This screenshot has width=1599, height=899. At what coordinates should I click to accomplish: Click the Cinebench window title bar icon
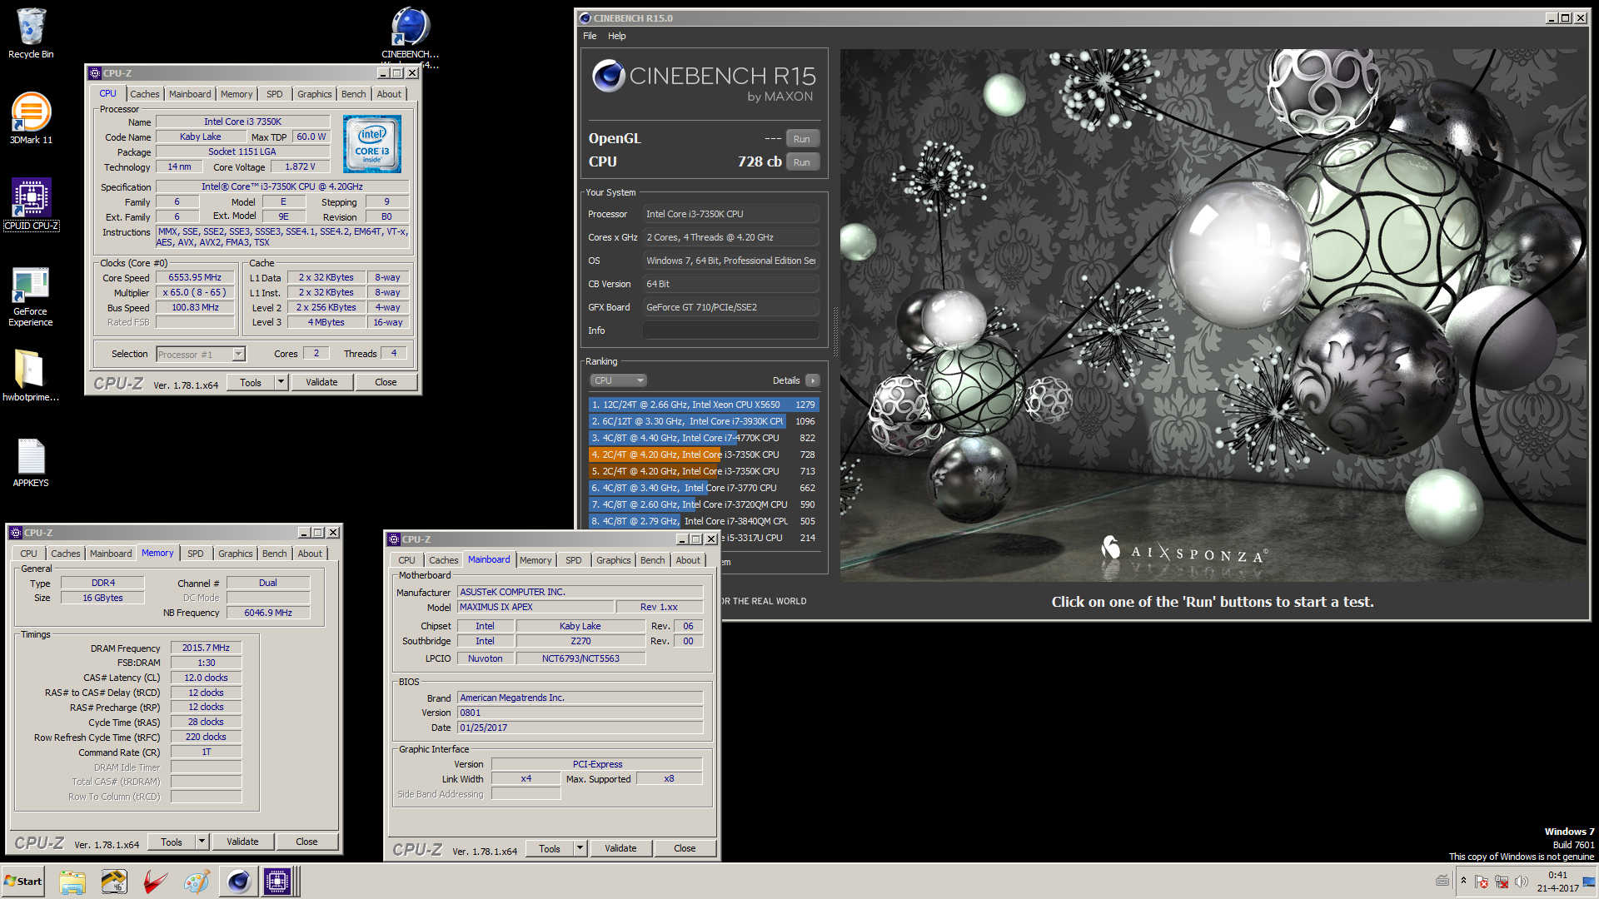(585, 18)
